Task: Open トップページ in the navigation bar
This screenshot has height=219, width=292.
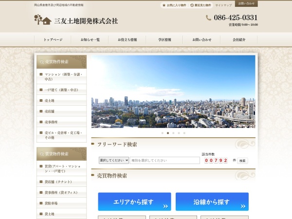Action: click(53, 40)
